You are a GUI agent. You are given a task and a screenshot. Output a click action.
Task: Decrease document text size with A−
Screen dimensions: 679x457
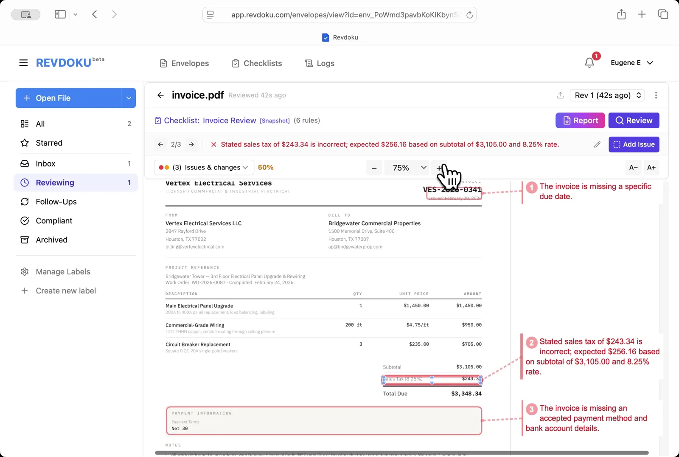[x=633, y=167]
